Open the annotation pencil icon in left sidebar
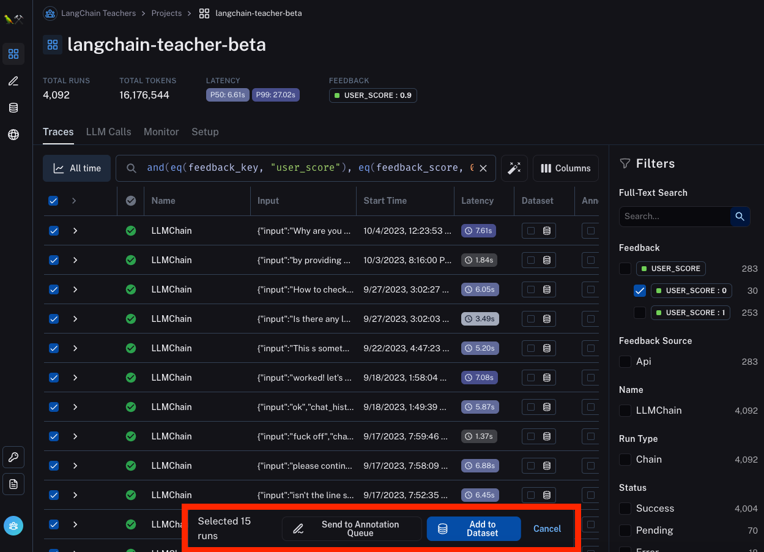The width and height of the screenshot is (764, 552). [x=13, y=81]
